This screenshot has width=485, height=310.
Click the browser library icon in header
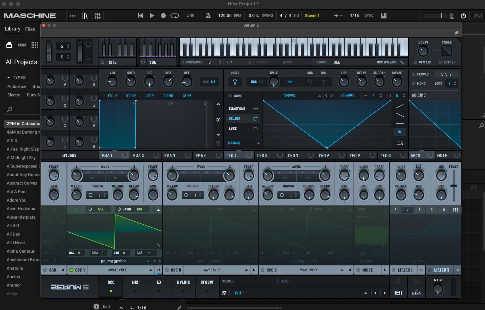(85, 16)
